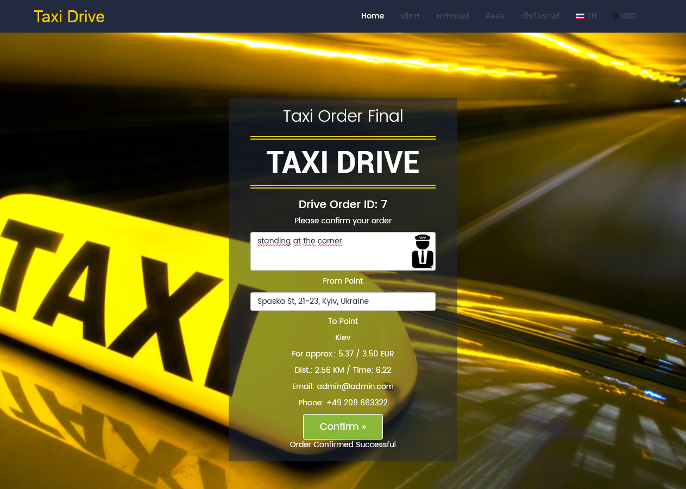Open the บริการ menu item
The image size is (686, 489).
click(410, 16)
